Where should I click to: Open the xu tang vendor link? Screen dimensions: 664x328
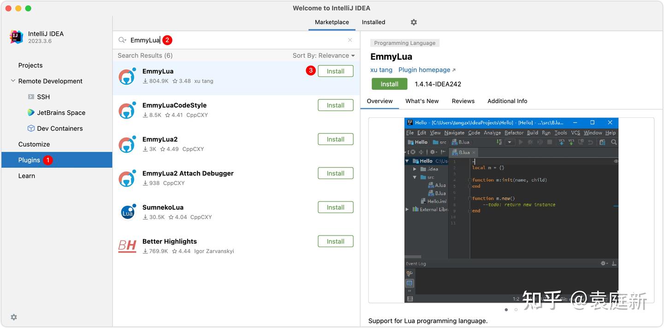coord(381,70)
